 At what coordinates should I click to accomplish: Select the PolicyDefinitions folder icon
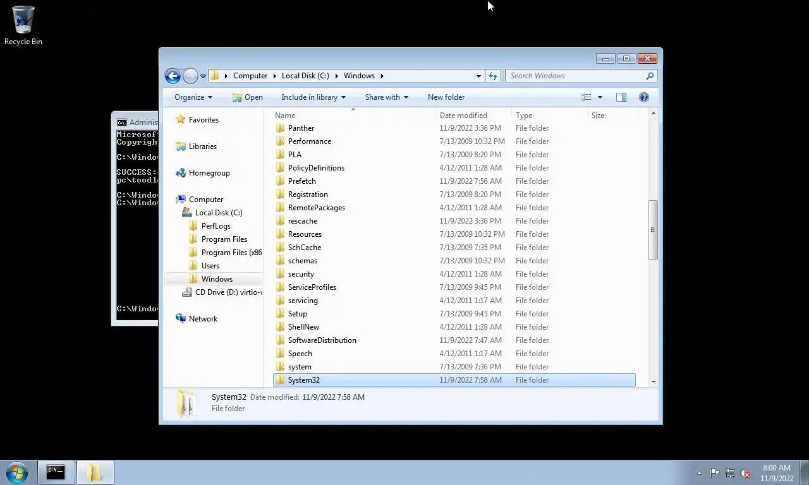(x=281, y=168)
